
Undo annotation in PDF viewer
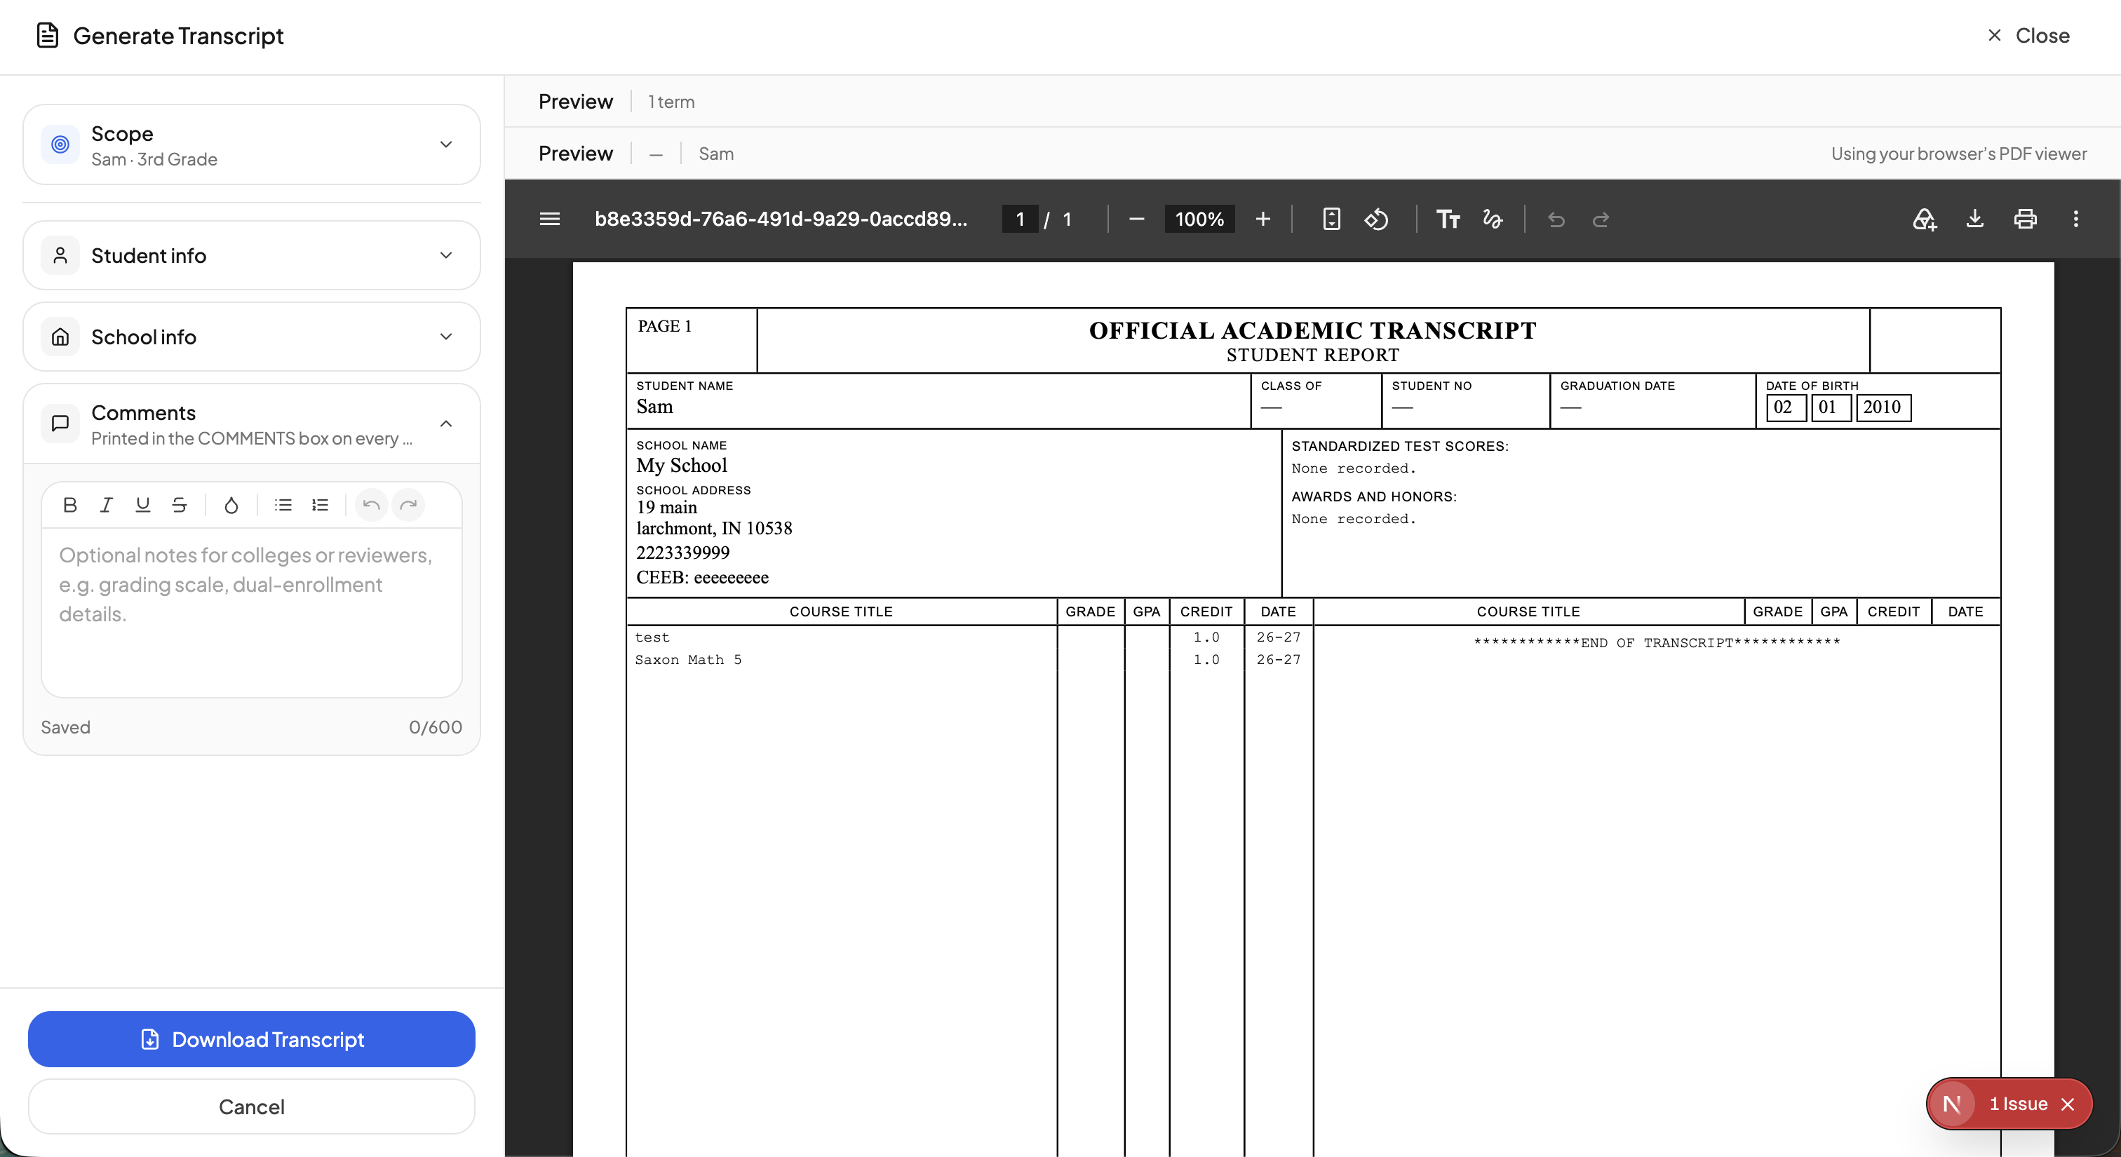pyautogui.click(x=1556, y=219)
